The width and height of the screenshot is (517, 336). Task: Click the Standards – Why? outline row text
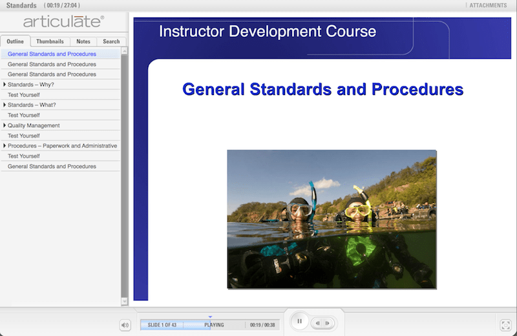[x=31, y=85]
